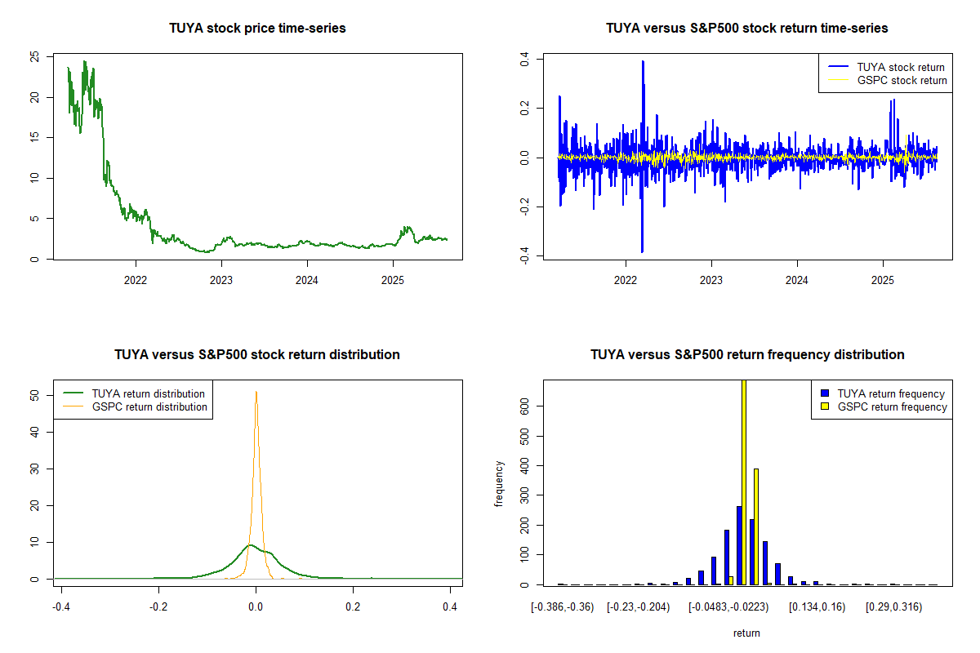Click the 'TUYA stock return' legend label

click(x=900, y=67)
